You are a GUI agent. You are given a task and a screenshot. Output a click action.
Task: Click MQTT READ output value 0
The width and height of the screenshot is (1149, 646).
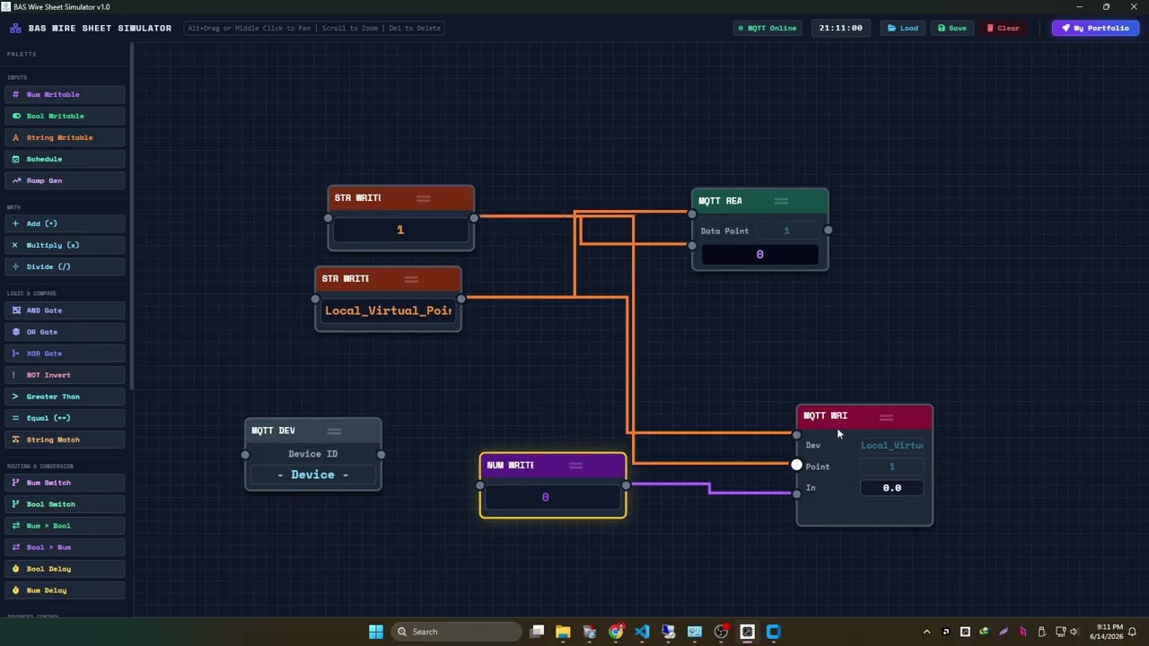pyautogui.click(x=759, y=255)
